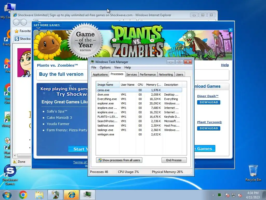
Task: Click the Internet Explorer title bar icon
Action: (x=15, y=15)
